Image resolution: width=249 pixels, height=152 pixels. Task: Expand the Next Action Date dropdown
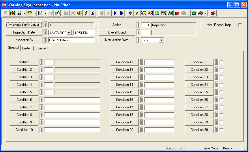161,40
